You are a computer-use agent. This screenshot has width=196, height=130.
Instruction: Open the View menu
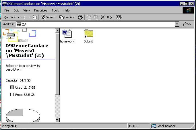coord(26,10)
